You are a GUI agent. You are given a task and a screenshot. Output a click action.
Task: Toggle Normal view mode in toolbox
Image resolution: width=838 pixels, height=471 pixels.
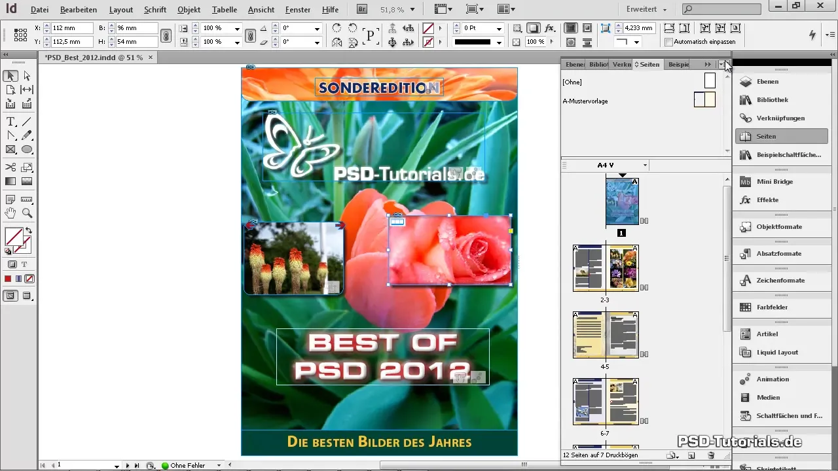click(10, 296)
